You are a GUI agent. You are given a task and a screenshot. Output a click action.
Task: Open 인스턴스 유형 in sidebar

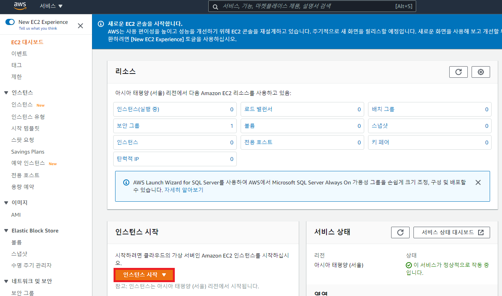[x=28, y=117]
